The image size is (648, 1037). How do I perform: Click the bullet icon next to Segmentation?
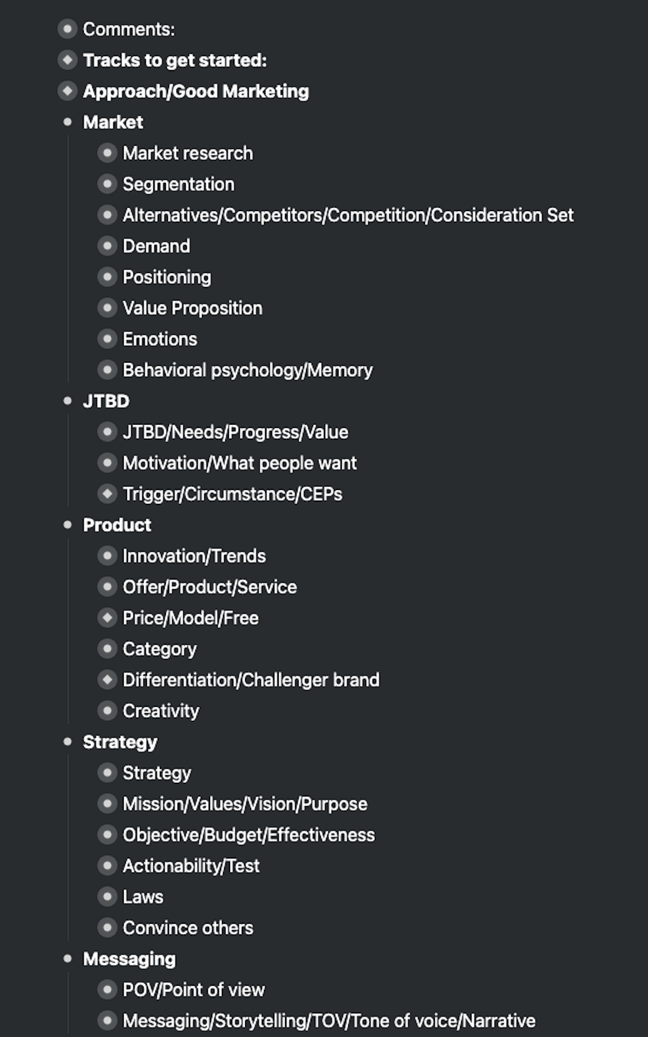point(107,184)
